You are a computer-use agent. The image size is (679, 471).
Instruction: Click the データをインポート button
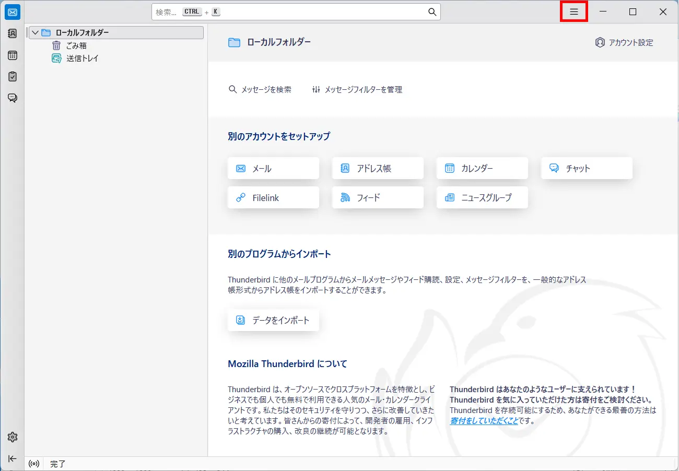(x=273, y=320)
